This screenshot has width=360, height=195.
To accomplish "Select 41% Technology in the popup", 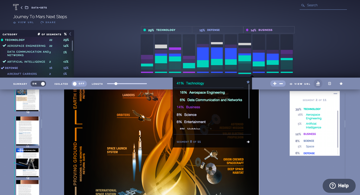I will (190, 83).
